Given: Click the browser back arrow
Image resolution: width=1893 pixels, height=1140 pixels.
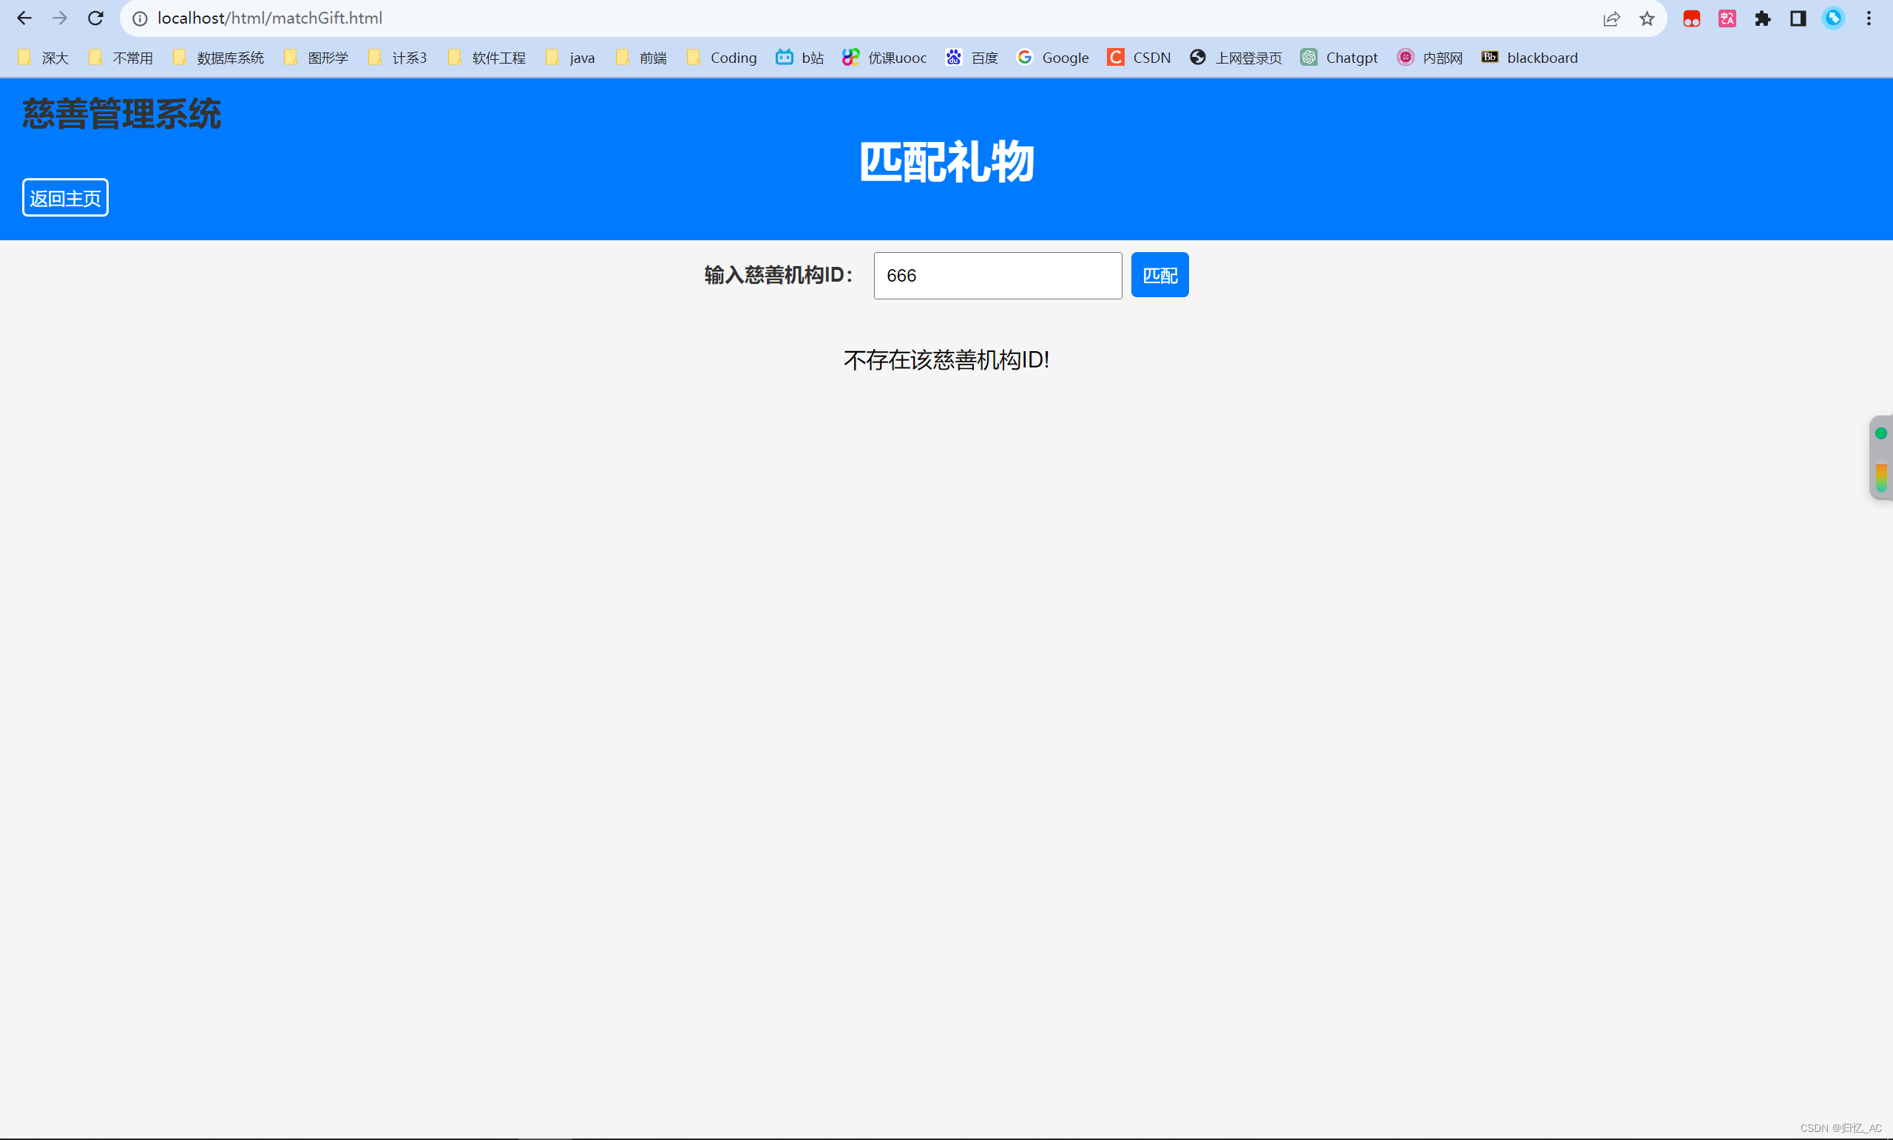Looking at the screenshot, I should click(x=24, y=18).
